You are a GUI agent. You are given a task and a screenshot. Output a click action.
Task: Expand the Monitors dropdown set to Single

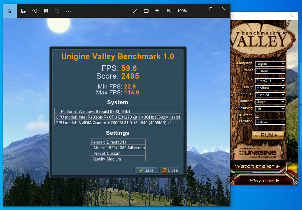(270, 102)
